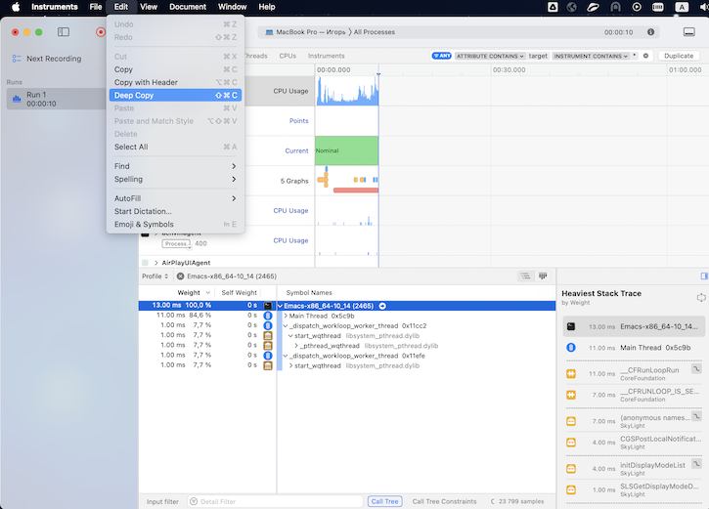Switch to outline list view icon
This screenshot has width=709, height=509.
525,276
